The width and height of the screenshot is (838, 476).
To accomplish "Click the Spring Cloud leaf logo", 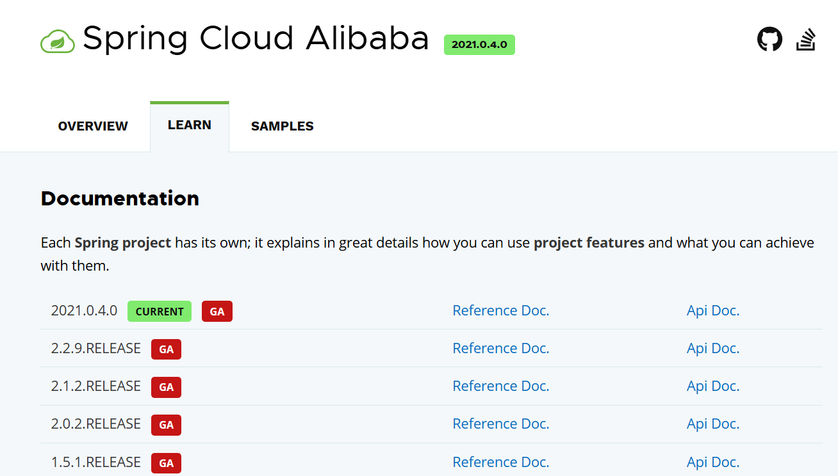I will tap(58, 42).
